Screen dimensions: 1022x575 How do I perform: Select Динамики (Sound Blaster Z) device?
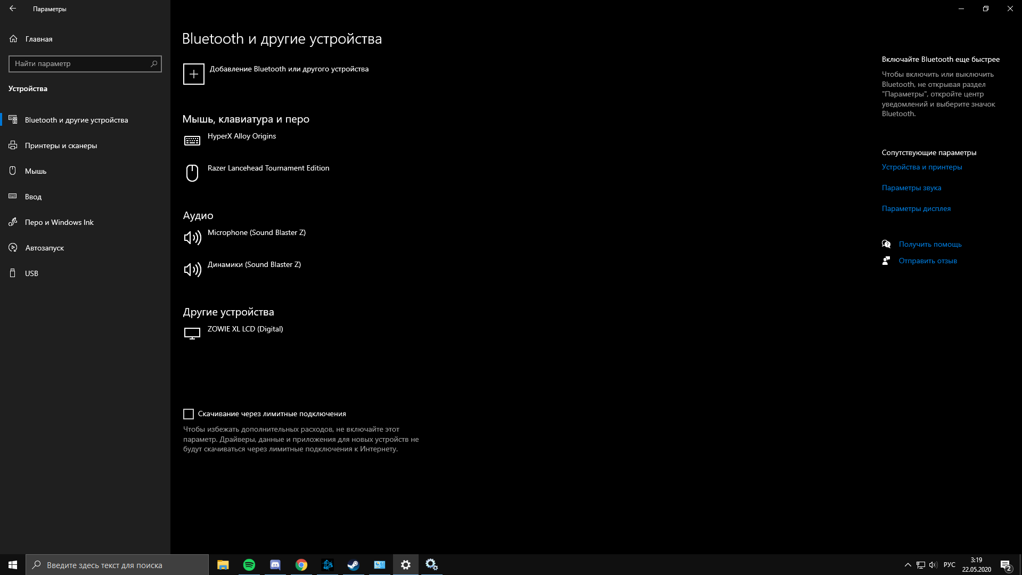tap(254, 264)
